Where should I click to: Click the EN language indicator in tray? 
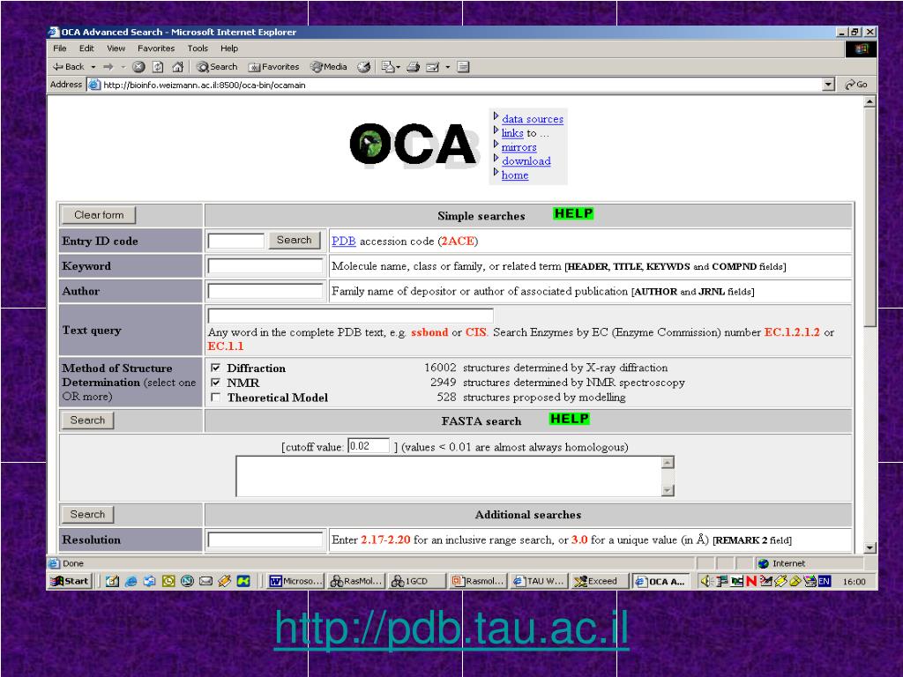pos(825,582)
